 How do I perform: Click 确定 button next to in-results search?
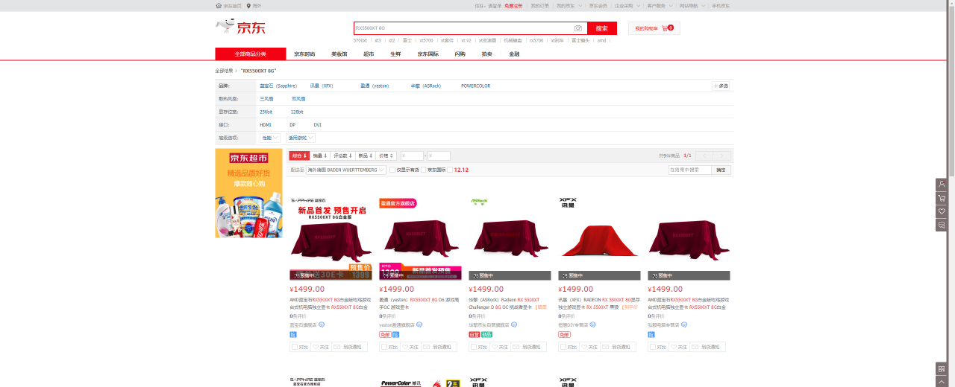[x=721, y=170]
